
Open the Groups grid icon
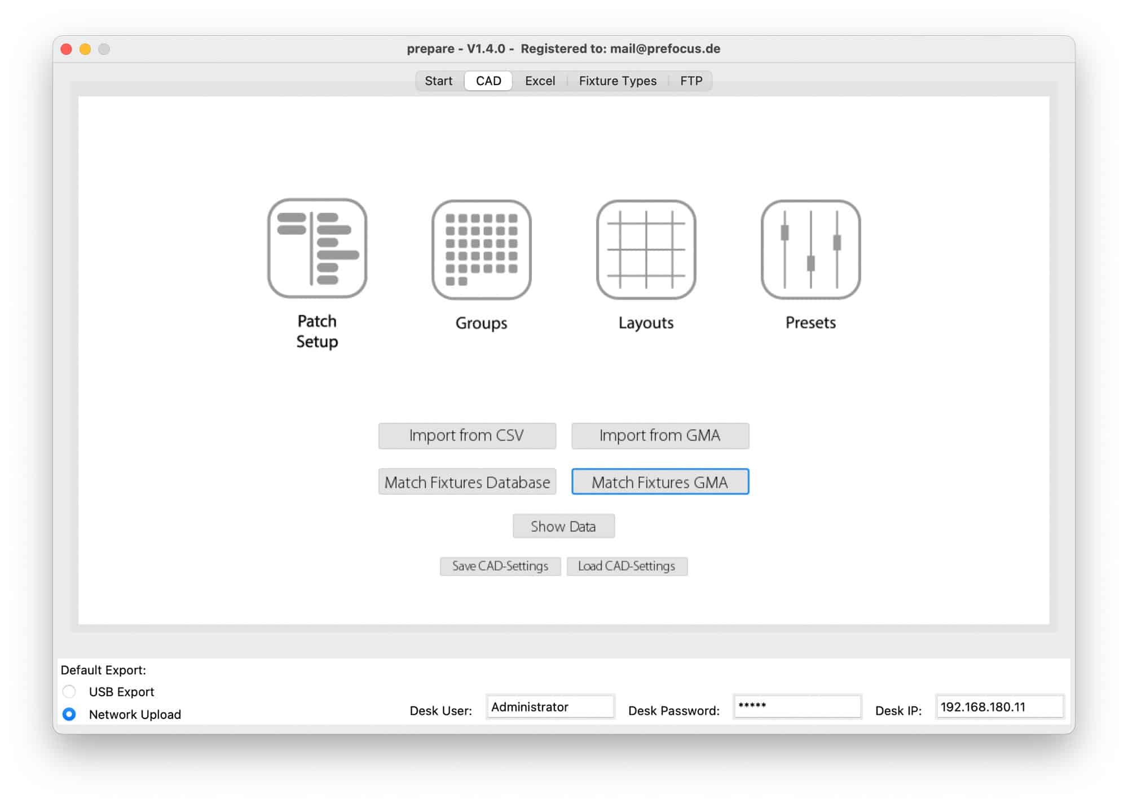tap(481, 249)
